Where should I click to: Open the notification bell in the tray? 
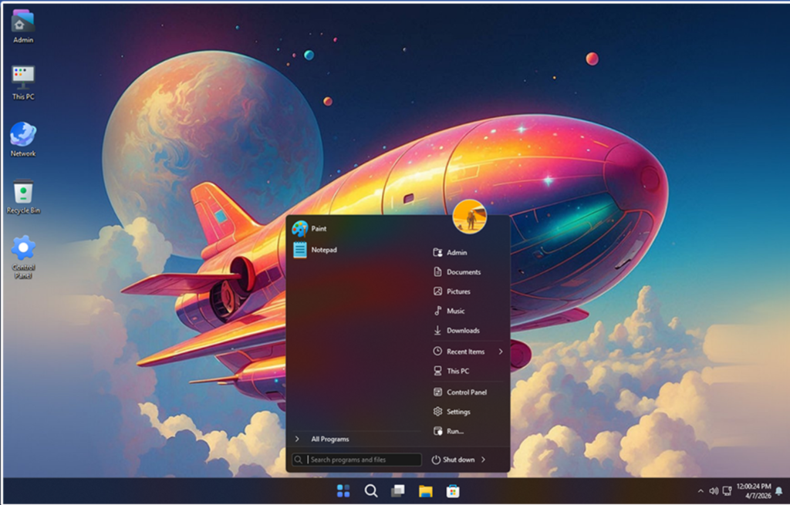[x=778, y=491]
